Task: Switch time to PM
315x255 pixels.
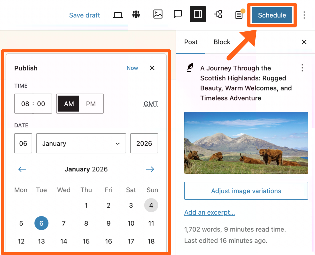Action: [91, 104]
